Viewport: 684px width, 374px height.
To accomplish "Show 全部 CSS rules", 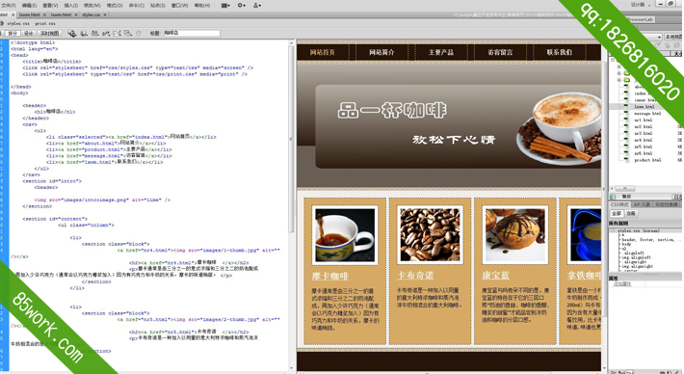I will coord(616,213).
